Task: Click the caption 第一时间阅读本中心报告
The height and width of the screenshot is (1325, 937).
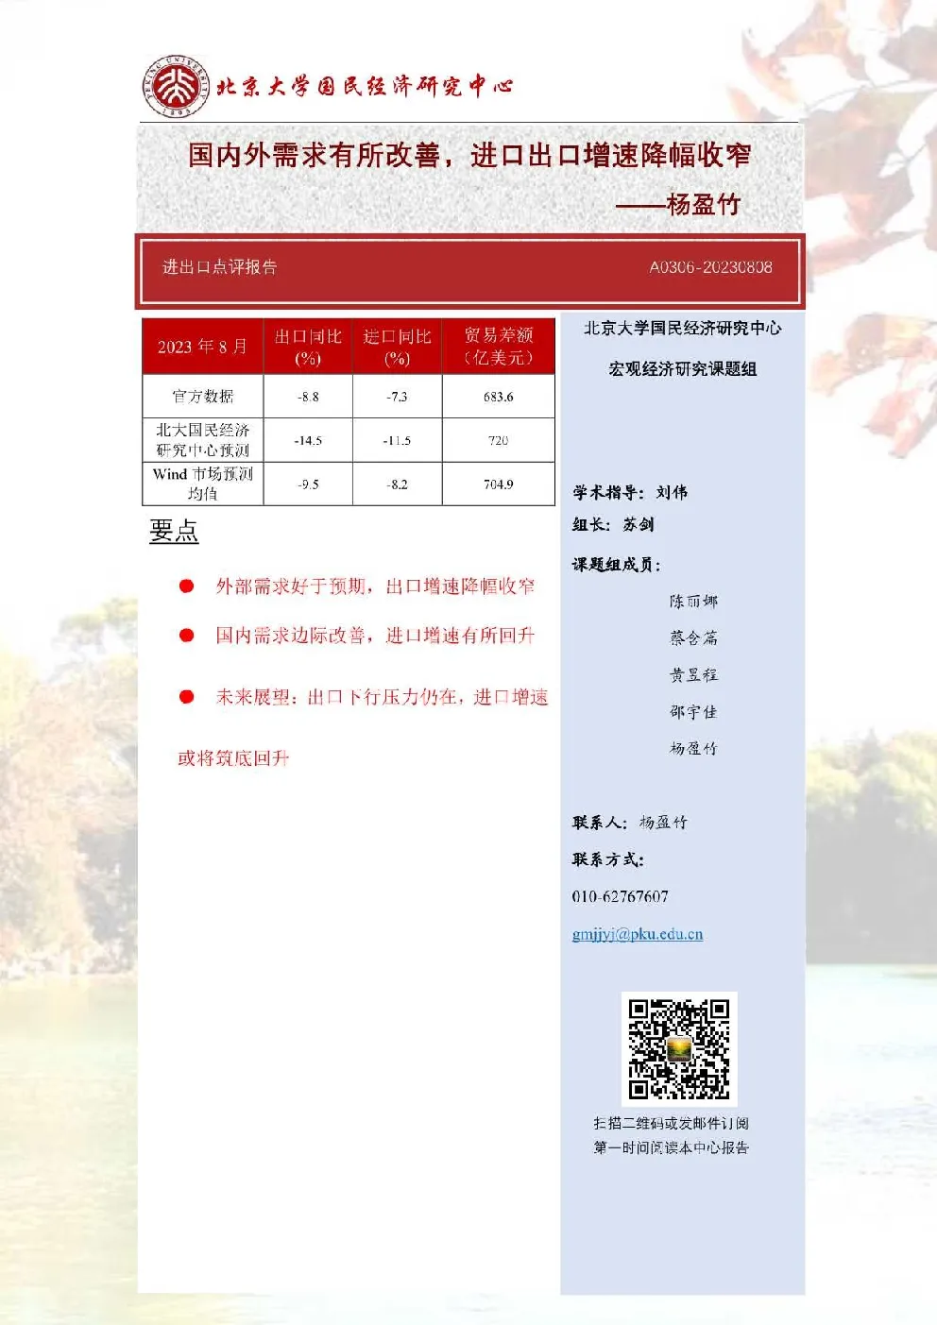Action: tap(671, 1147)
